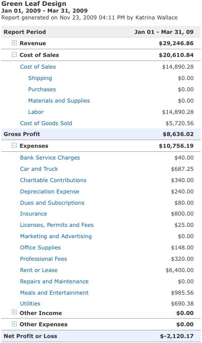Screen dimensions: 202x343
Task: Open the Cost of Sales account link
Action: (38, 67)
